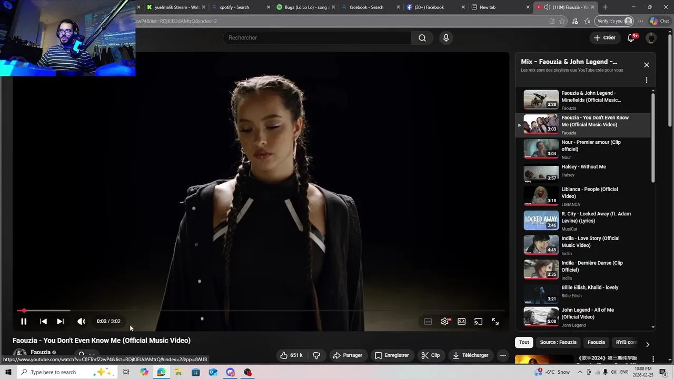Open the Créer menu
Viewport: 674px width, 379px height.
604,38
